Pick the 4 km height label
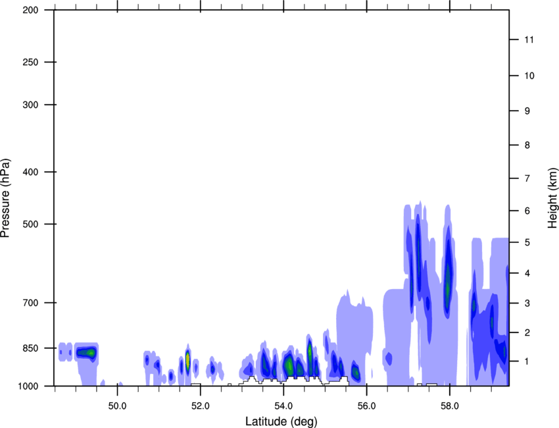 click(x=527, y=273)
